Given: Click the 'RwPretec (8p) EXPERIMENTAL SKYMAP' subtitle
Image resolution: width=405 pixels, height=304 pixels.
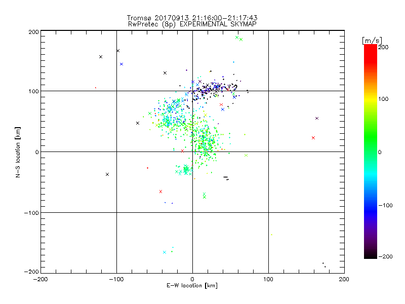Looking at the screenshot, I should click(192, 24).
